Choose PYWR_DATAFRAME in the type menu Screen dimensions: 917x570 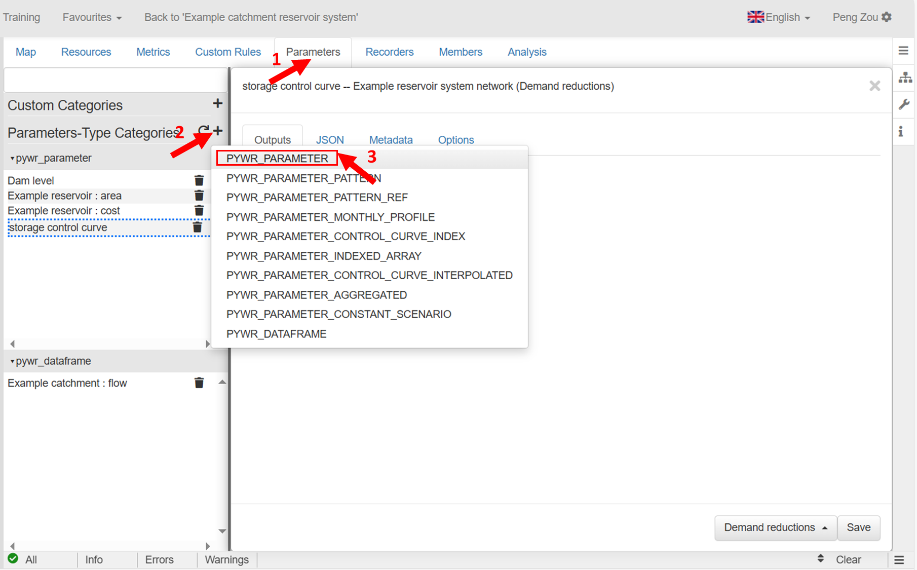tap(276, 334)
